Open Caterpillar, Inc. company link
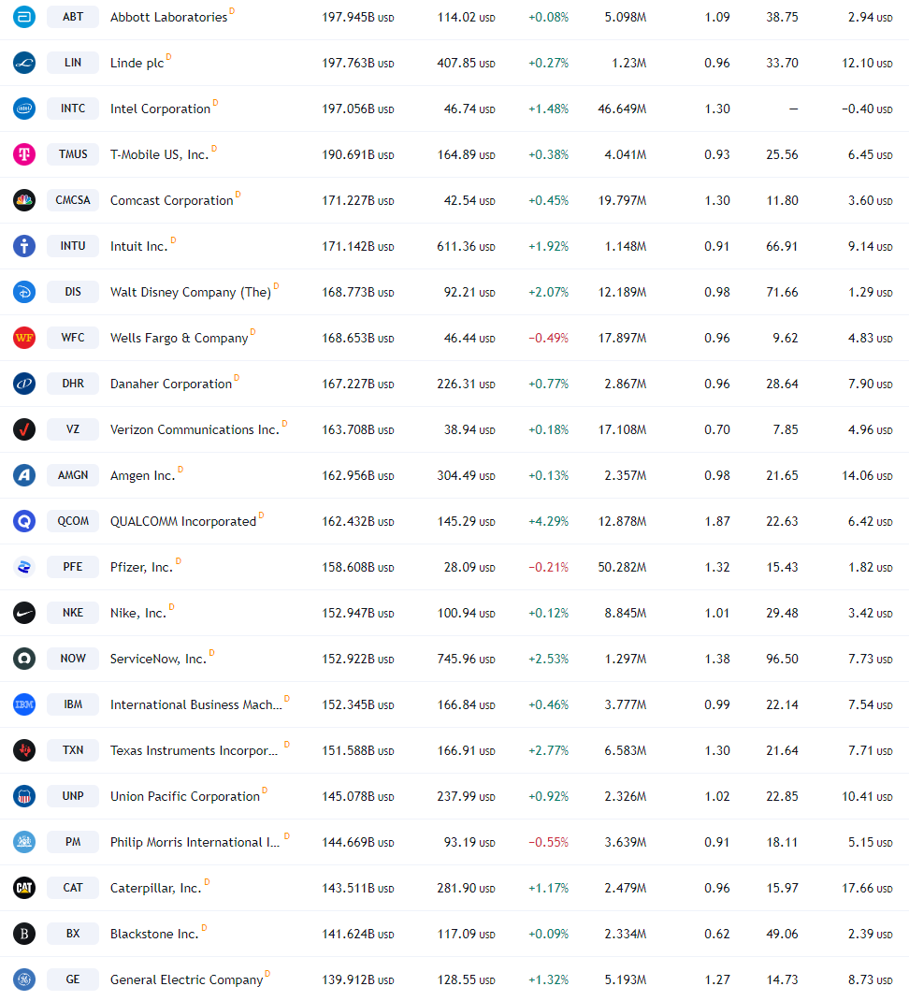Viewport: 909px width, 1001px height. (156, 888)
